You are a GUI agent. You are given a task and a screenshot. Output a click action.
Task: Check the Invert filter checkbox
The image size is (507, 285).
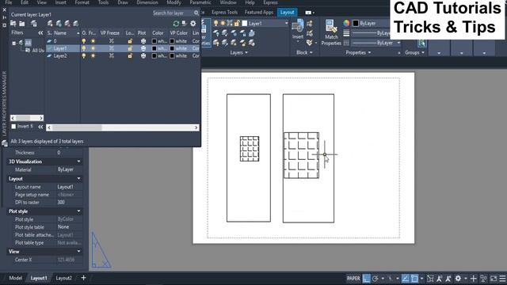[13, 127]
